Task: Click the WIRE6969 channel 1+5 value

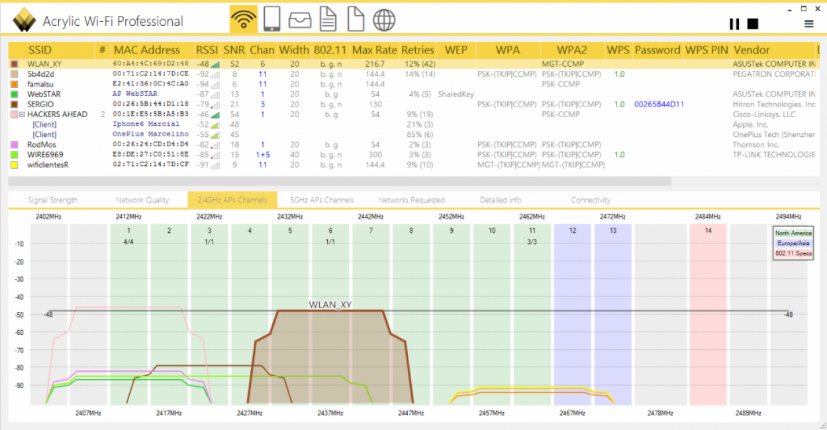Action: [262, 154]
